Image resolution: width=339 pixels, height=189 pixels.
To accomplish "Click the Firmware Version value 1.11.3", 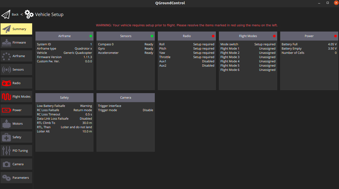I will (x=88, y=57).
